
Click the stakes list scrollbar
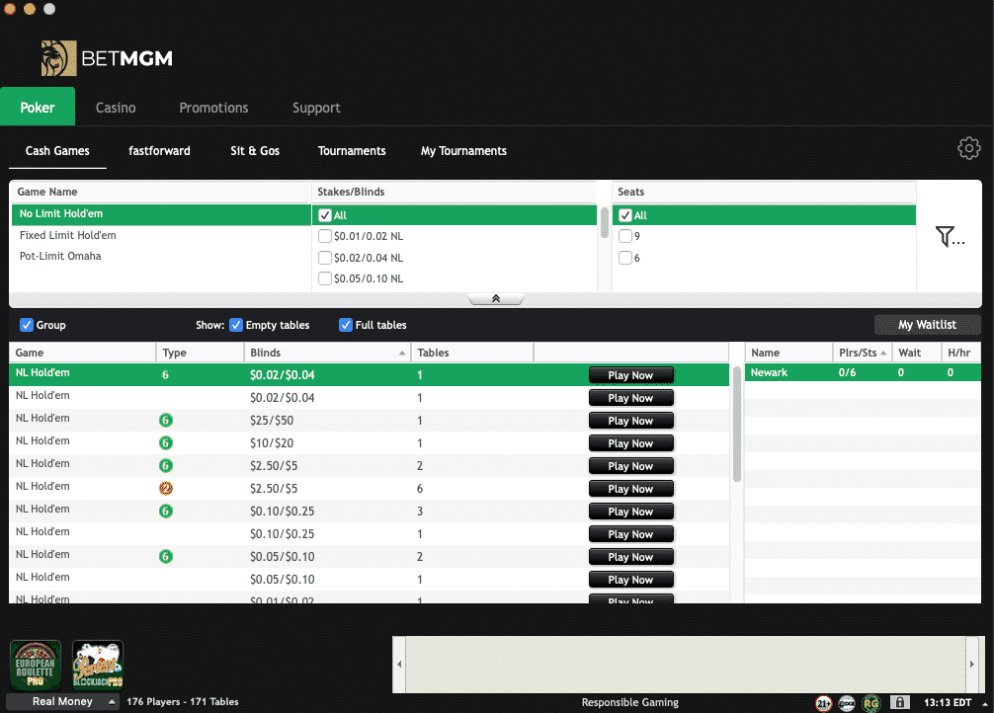(x=604, y=222)
